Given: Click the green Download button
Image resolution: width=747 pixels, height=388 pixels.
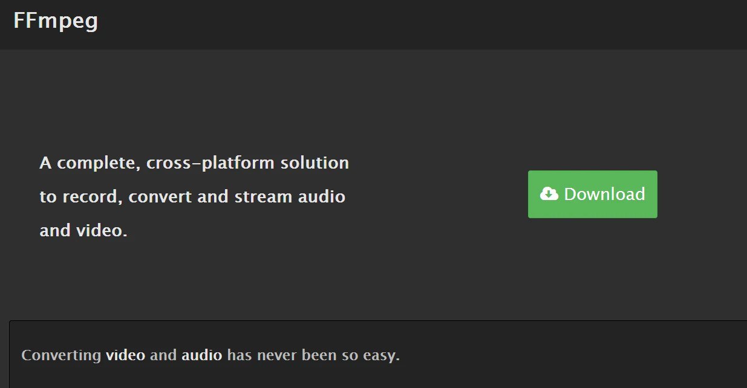Looking at the screenshot, I should tap(593, 194).
